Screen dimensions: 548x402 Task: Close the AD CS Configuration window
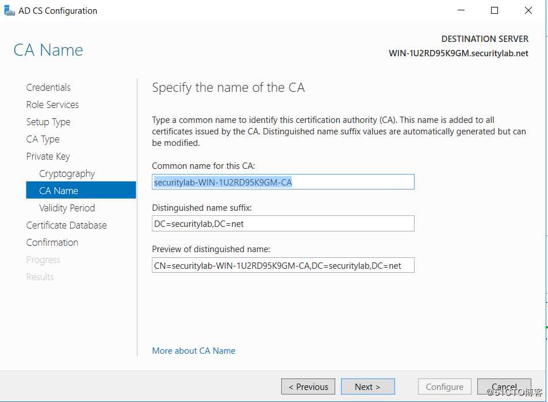[528, 10]
